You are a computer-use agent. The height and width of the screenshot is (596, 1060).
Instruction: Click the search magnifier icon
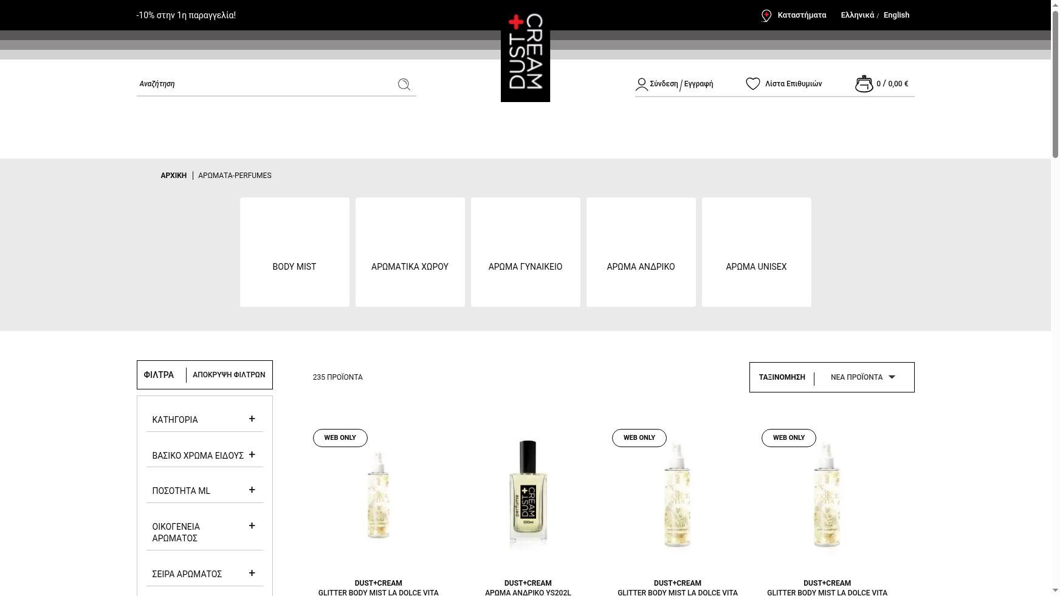(x=404, y=84)
